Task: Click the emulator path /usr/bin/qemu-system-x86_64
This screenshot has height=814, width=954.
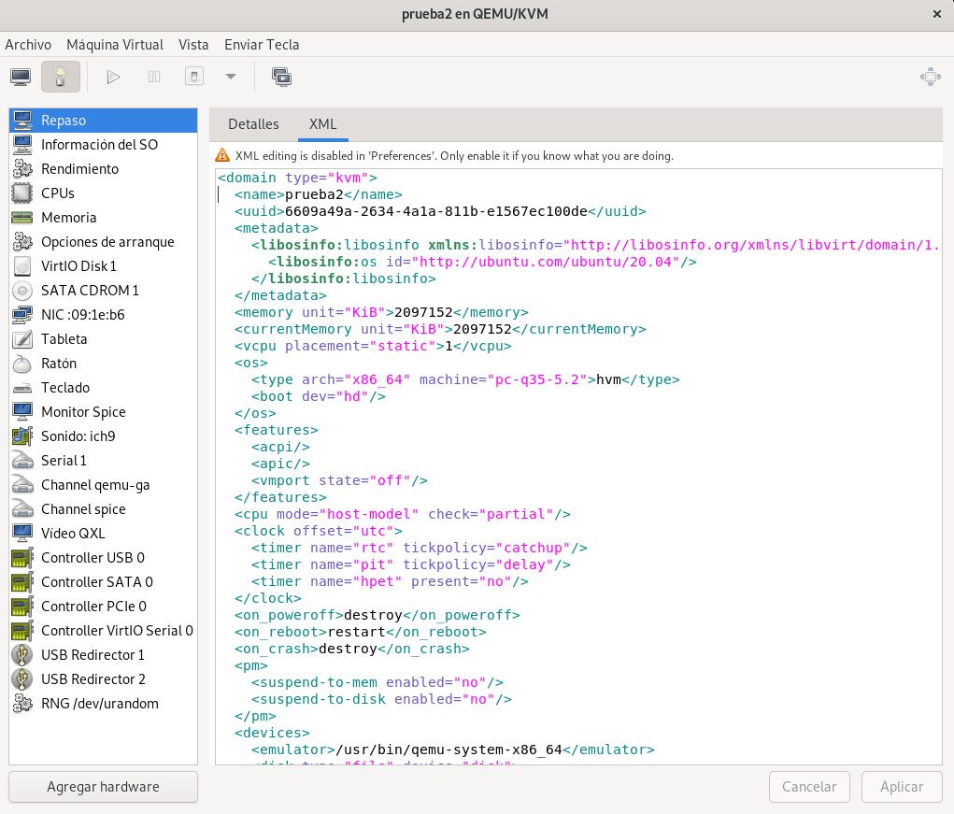Action: coord(449,750)
